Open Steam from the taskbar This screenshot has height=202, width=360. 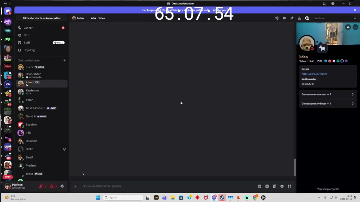[222, 198]
